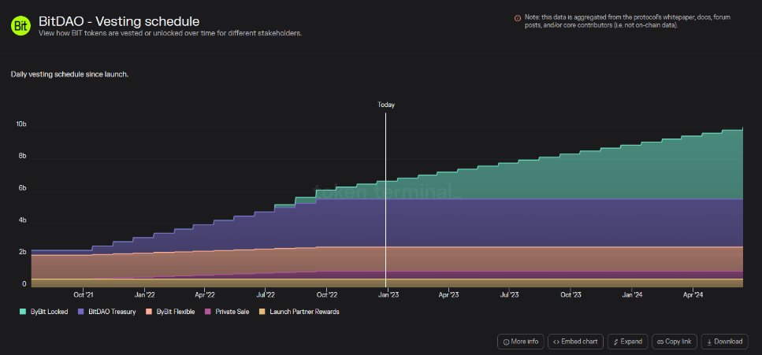Click the Jan '22 x-axis label

[144, 294]
